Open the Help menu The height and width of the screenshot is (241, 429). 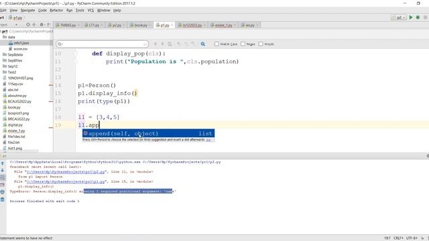click(x=117, y=11)
